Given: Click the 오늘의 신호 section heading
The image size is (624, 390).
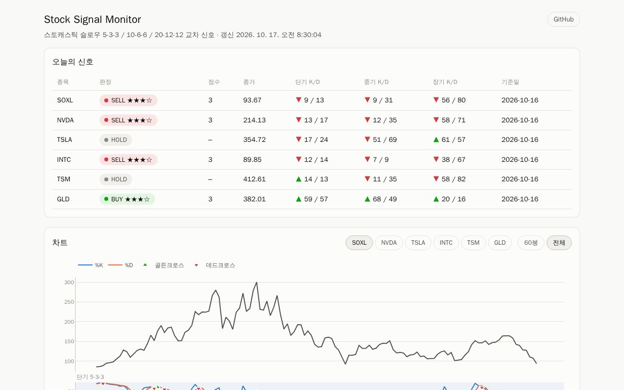Looking at the screenshot, I should tap(73, 62).
